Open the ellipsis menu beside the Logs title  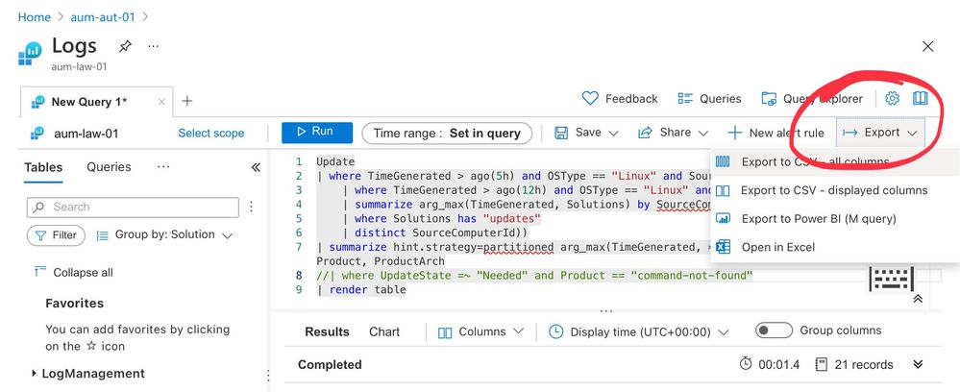(153, 46)
